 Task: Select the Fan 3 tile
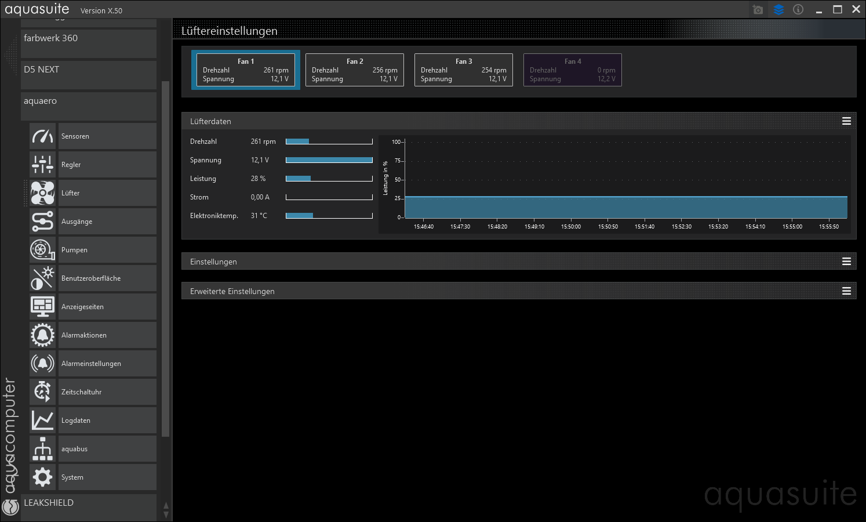464,70
